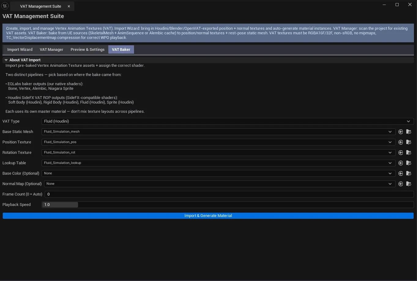Collapse the About VAT Import section

tap(6, 60)
